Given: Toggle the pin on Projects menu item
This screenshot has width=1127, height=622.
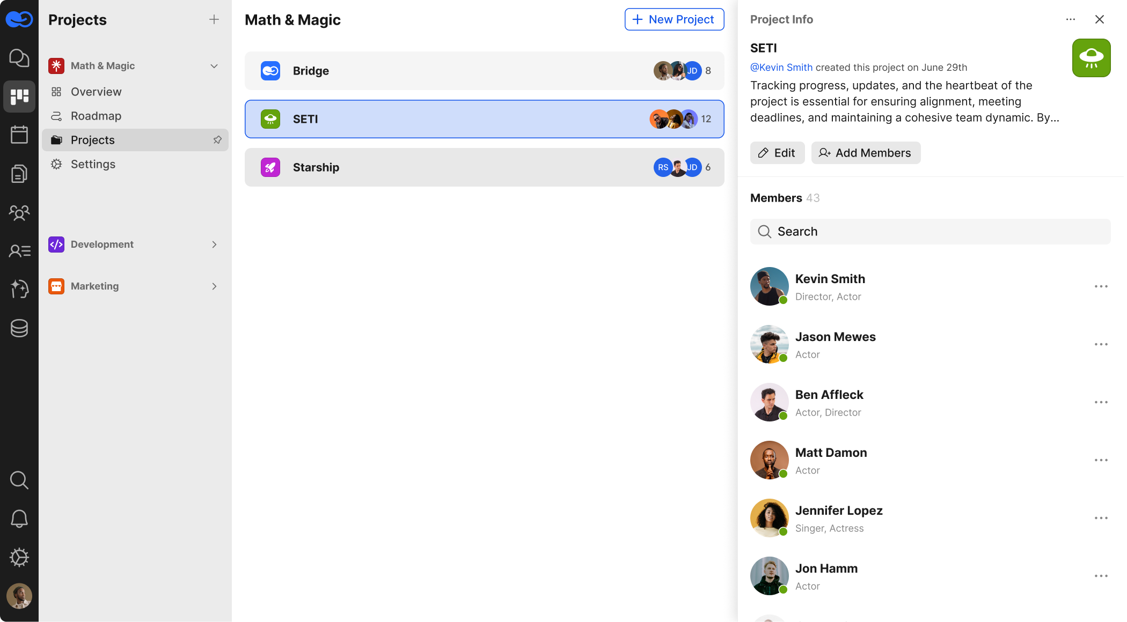Looking at the screenshot, I should coord(217,140).
